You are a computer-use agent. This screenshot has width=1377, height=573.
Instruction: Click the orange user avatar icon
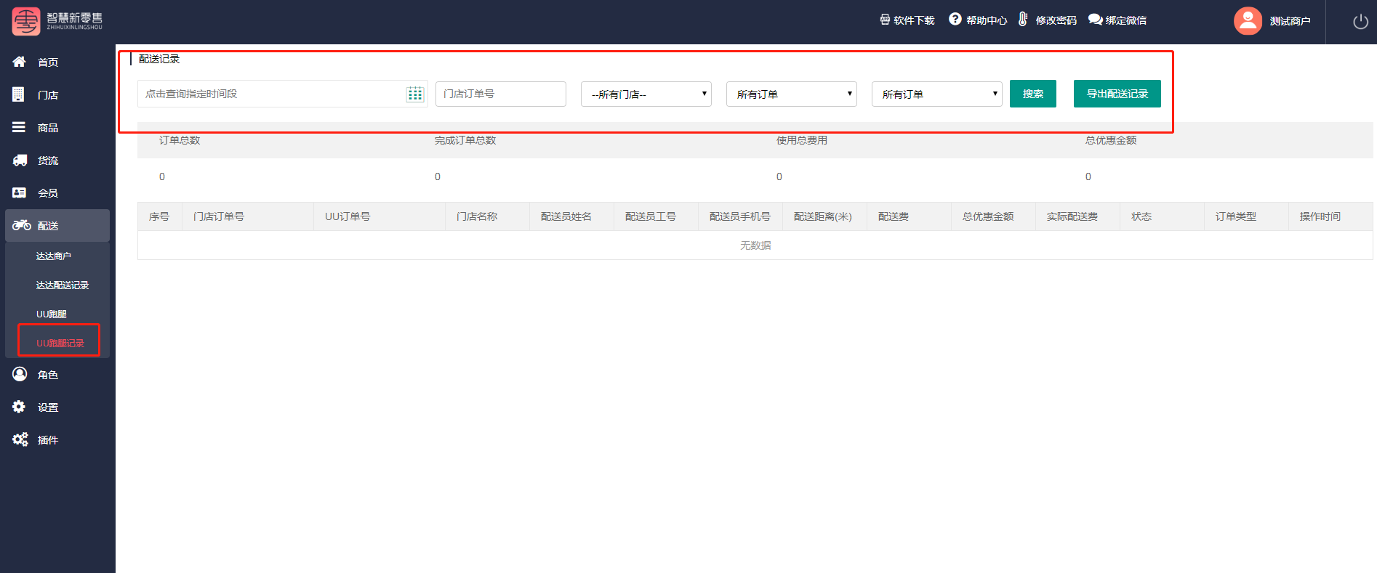pyautogui.click(x=1248, y=21)
